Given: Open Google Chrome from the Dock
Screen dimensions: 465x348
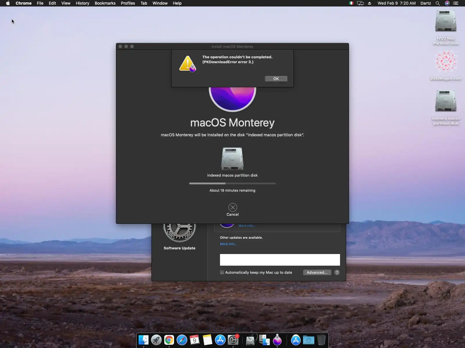Looking at the screenshot, I should (169, 340).
